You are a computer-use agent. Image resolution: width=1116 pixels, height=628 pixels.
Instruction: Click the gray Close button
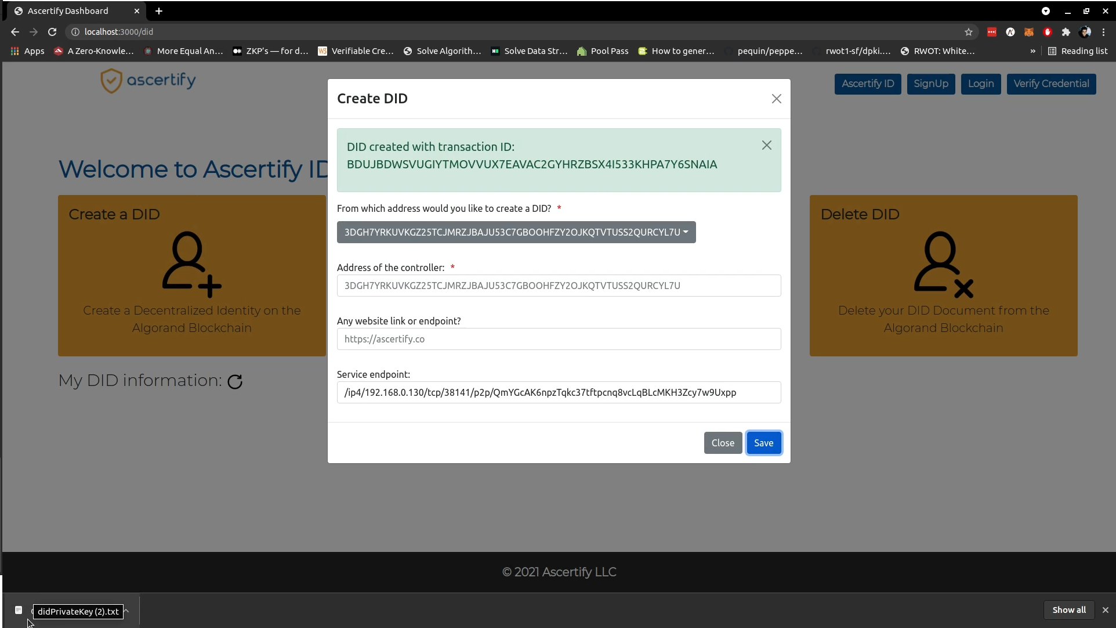coord(722,443)
